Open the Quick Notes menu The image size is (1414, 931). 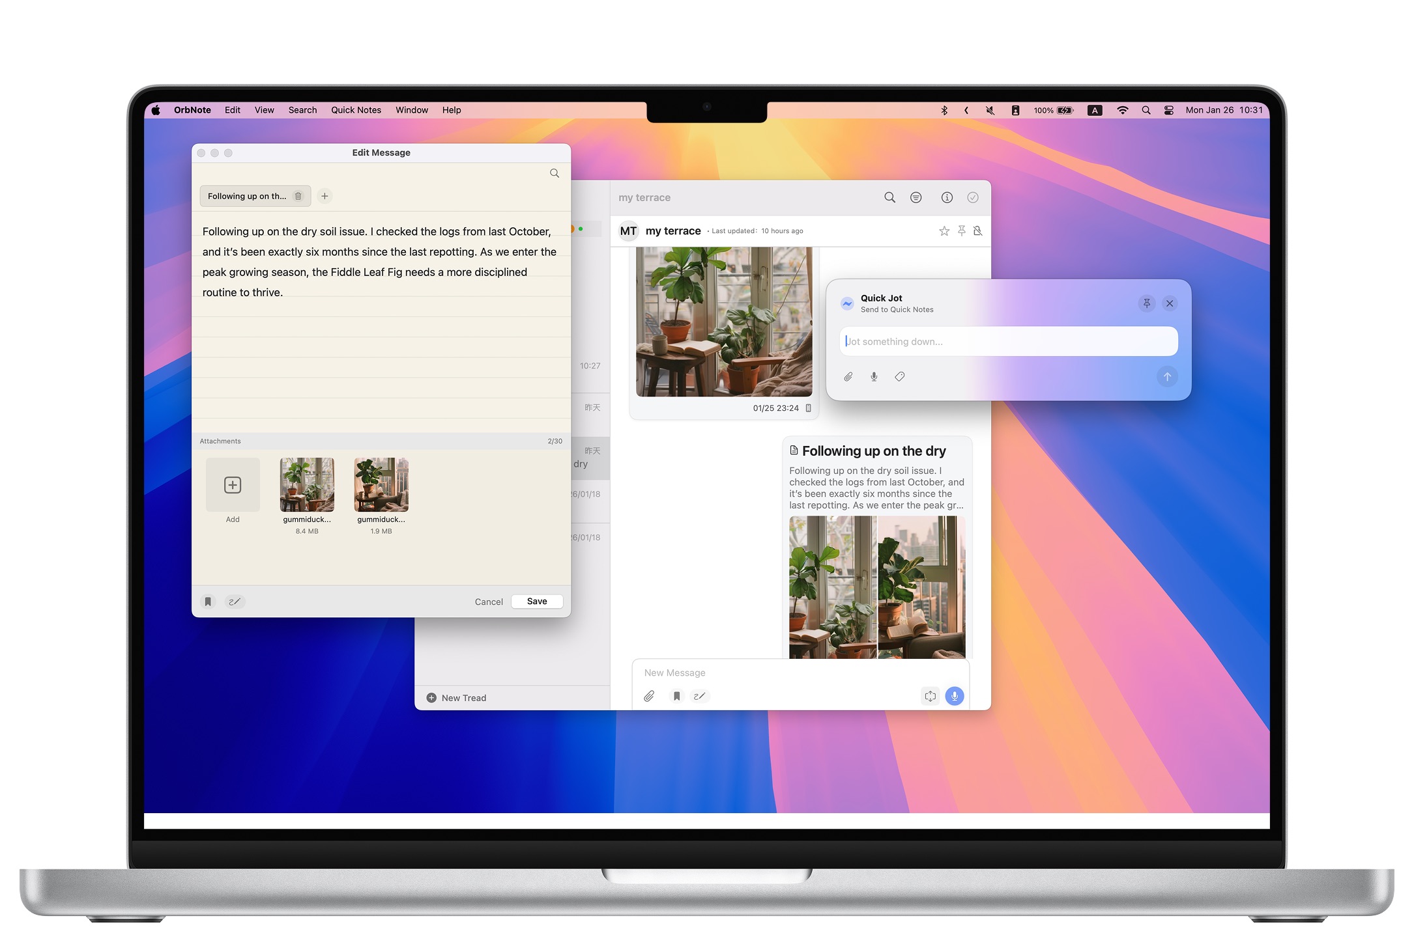pyautogui.click(x=356, y=109)
